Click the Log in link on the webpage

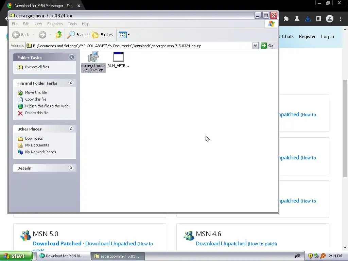[327, 36]
